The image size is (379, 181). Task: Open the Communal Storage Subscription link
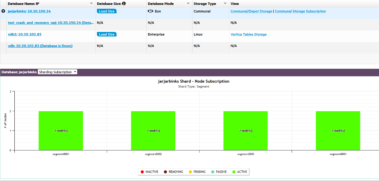coord(300,11)
